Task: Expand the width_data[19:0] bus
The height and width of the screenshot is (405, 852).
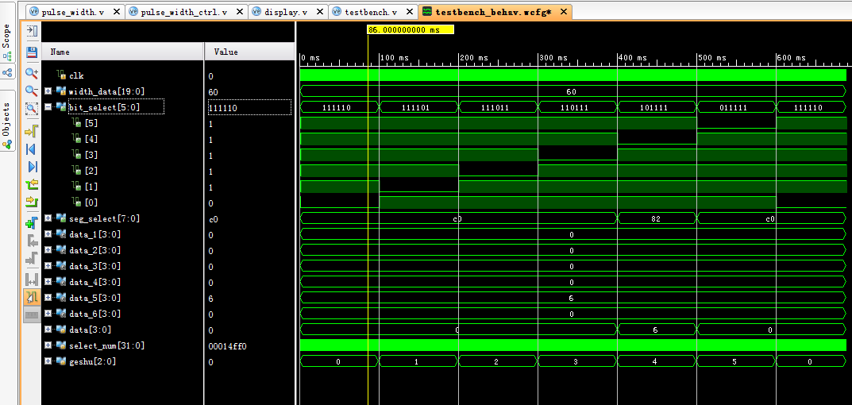Action: [48, 91]
